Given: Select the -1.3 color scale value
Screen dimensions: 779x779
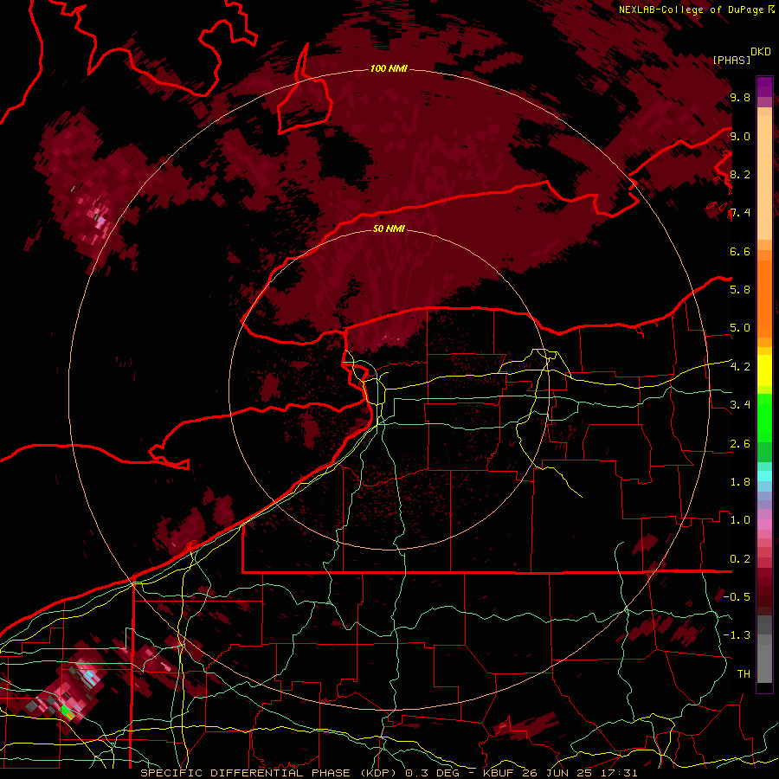Looking at the screenshot, I should tap(737, 635).
